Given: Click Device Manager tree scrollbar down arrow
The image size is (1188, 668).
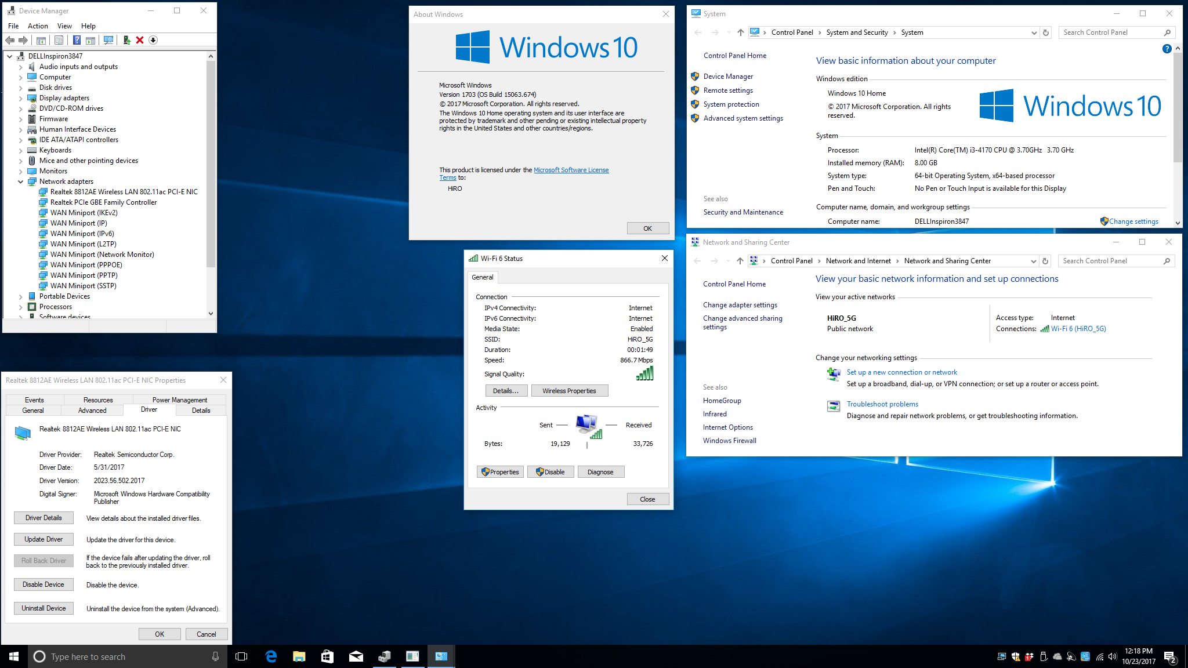Looking at the screenshot, I should tap(211, 313).
